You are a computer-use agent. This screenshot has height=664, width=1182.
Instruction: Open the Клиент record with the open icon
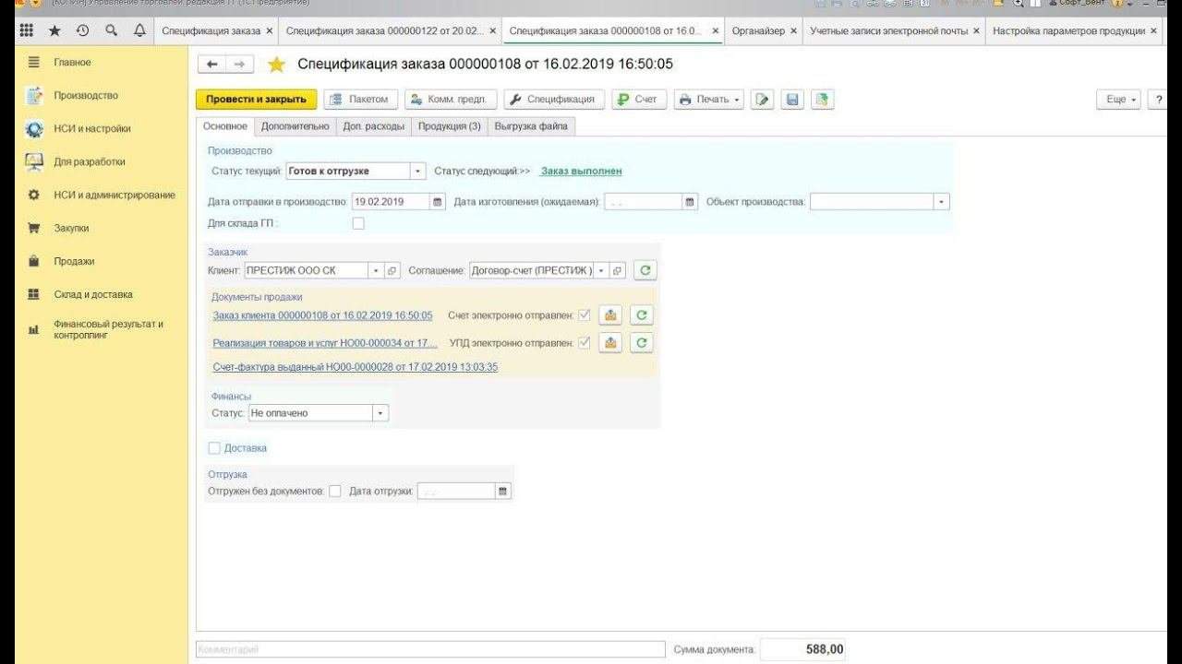click(x=392, y=270)
